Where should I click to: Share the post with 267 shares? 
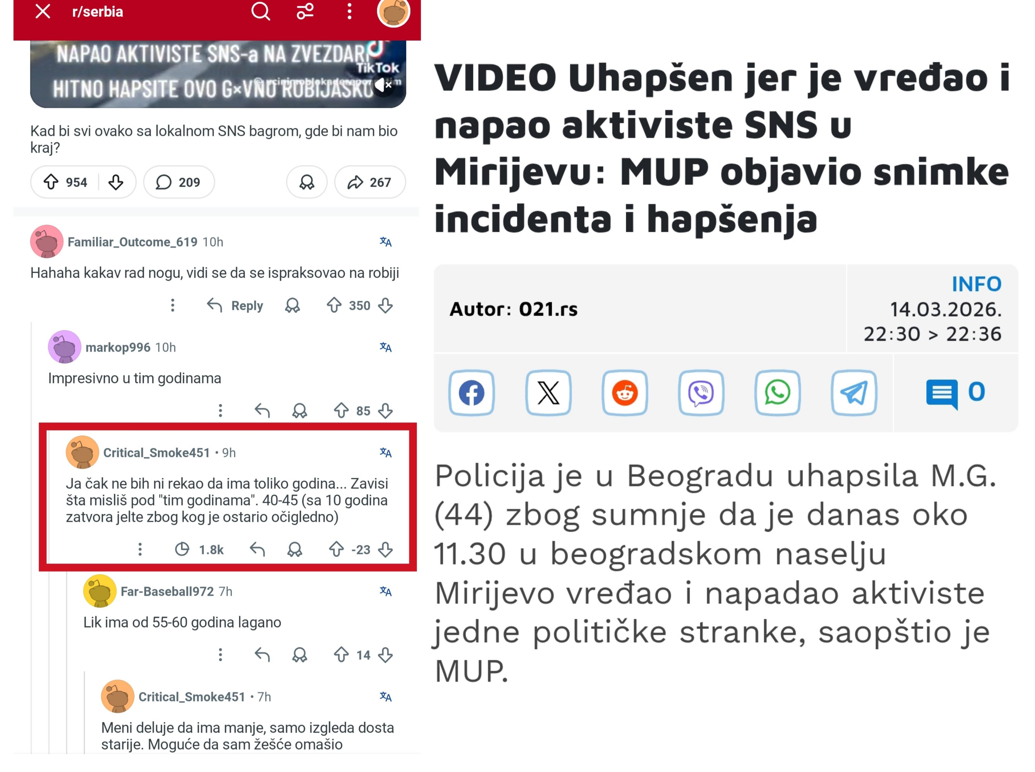[369, 182]
